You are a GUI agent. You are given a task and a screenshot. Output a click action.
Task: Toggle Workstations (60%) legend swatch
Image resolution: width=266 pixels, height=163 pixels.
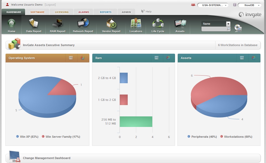pyautogui.click(x=222, y=136)
